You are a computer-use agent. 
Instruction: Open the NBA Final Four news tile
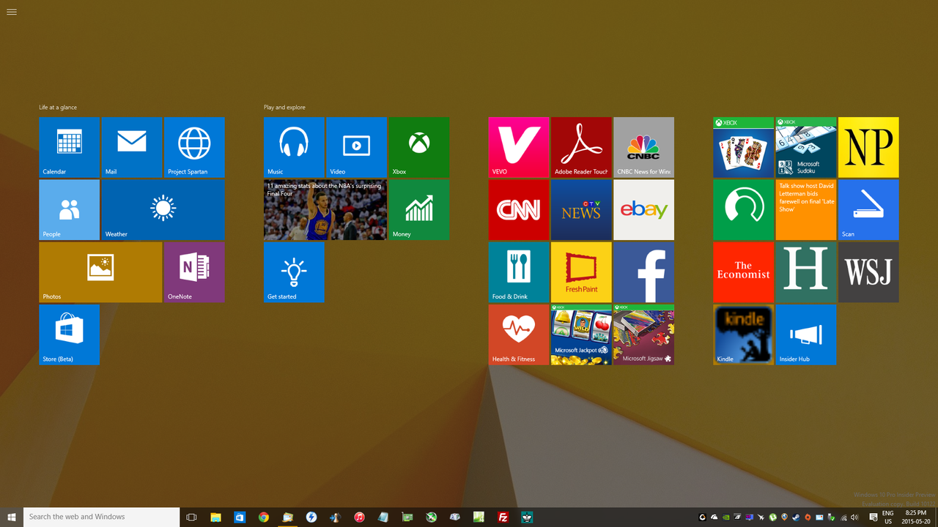[325, 209]
